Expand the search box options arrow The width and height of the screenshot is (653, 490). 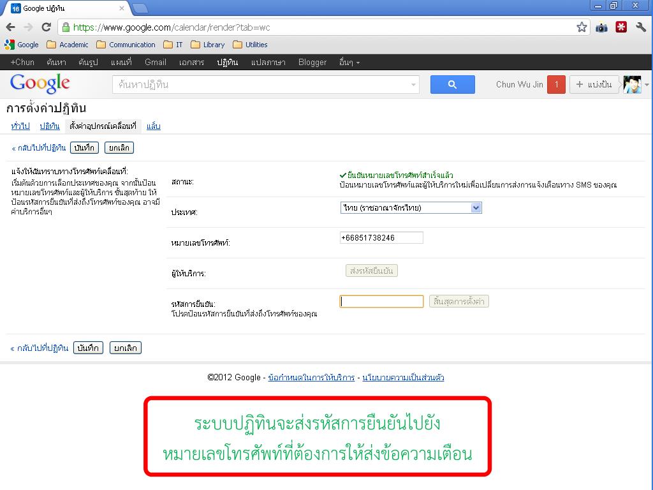(x=413, y=85)
